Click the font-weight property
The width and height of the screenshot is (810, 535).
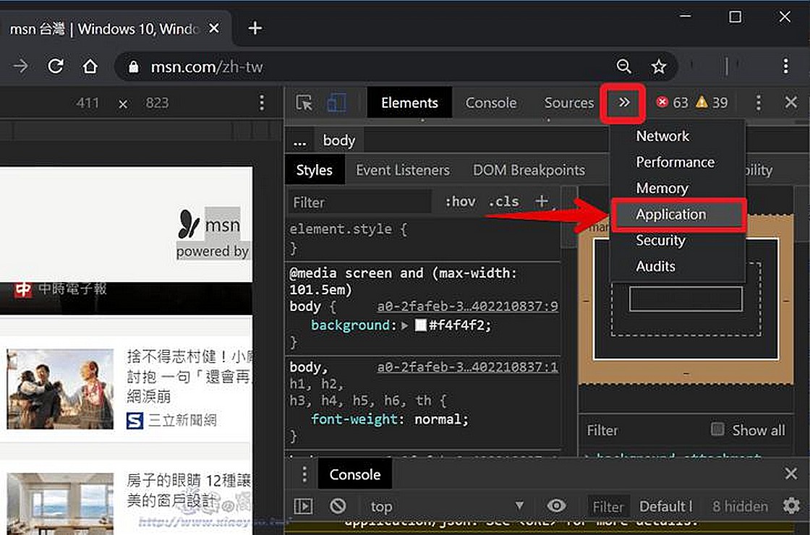[x=354, y=419]
